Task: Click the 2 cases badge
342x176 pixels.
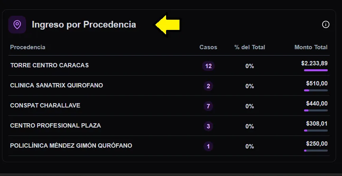Action: click(x=208, y=86)
